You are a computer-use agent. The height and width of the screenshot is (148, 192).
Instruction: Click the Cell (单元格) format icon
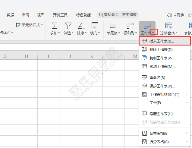click(x=113, y=26)
